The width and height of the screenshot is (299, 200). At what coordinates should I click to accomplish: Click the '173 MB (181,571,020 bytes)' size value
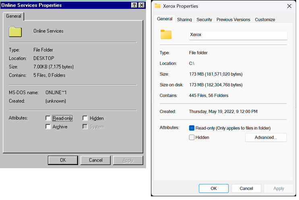[216, 74]
